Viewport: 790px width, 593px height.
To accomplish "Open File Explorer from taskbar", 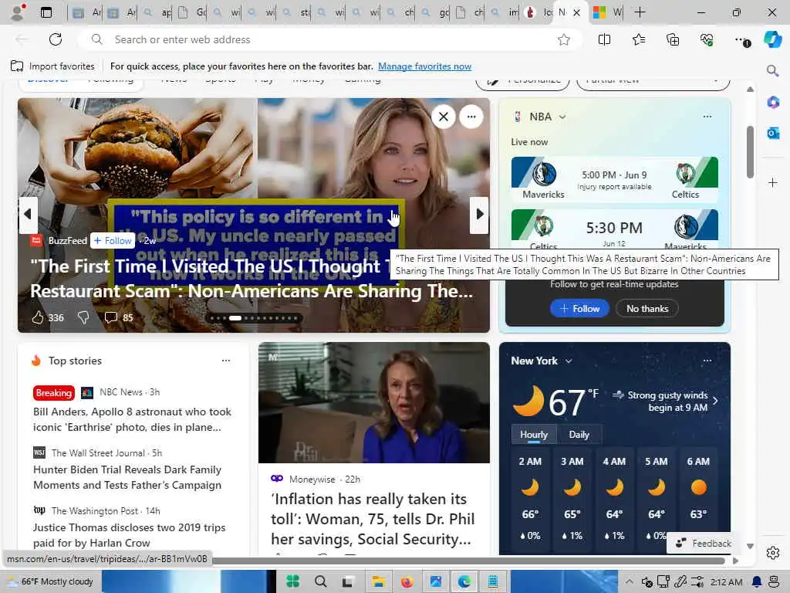I will pos(378,581).
